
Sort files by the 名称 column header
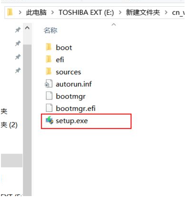50,30
